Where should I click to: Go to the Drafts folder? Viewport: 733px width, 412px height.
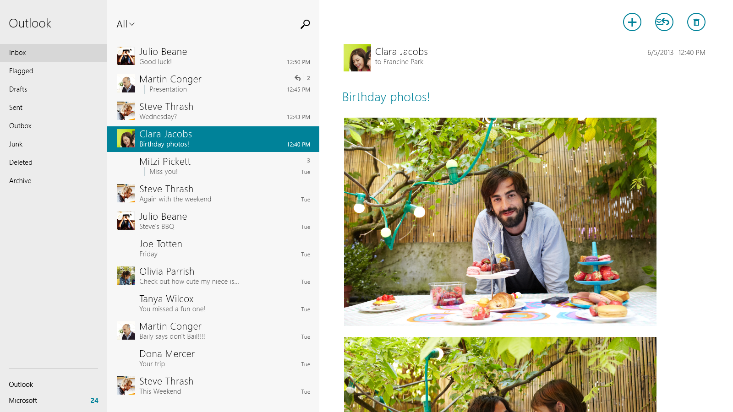click(x=18, y=89)
